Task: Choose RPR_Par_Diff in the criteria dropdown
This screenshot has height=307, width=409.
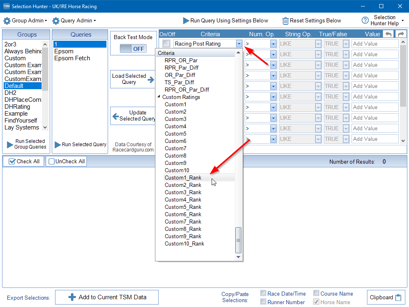Action: (181, 68)
